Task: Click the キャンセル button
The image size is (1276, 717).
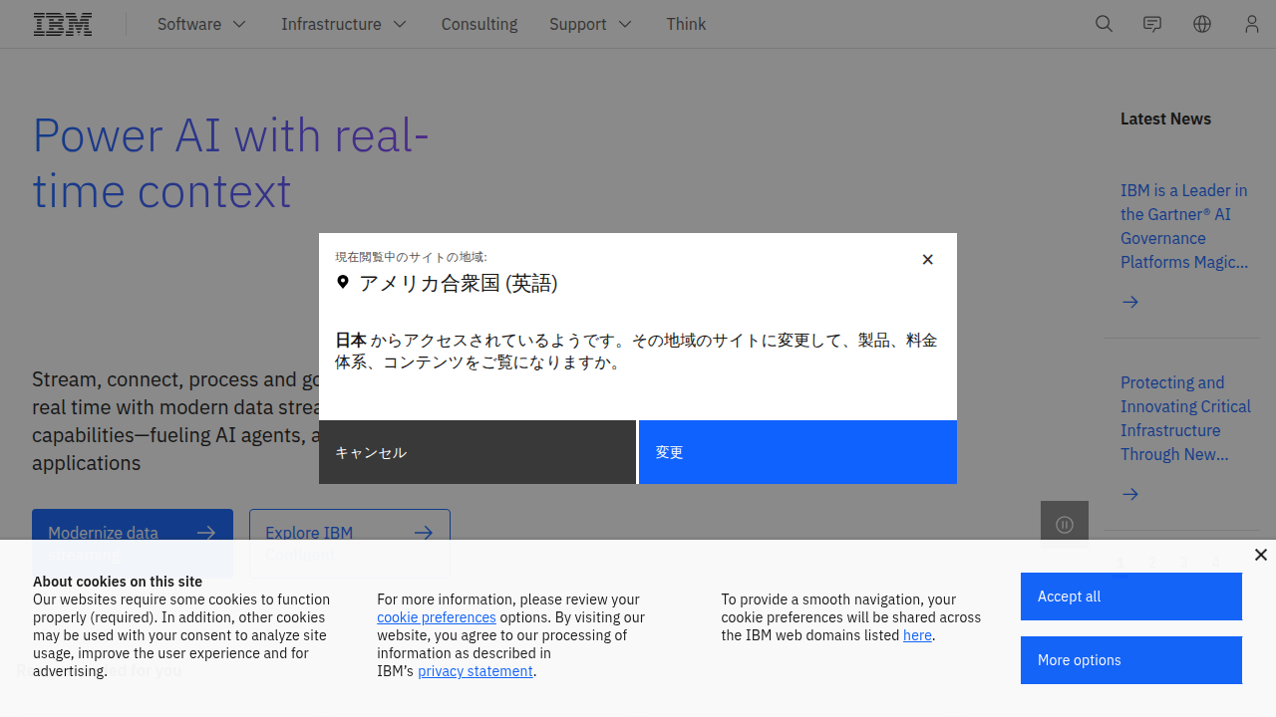Action: point(478,452)
